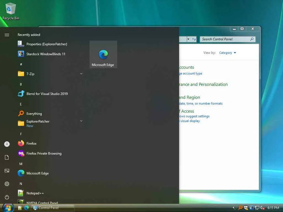The image size is (283, 212).
Task: Click the Accounts heading in Control Panel
Action: (x=187, y=67)
